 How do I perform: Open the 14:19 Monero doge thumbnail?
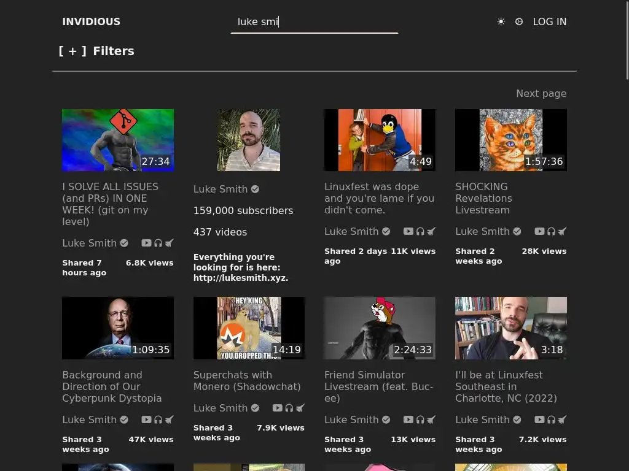point(249,328)
